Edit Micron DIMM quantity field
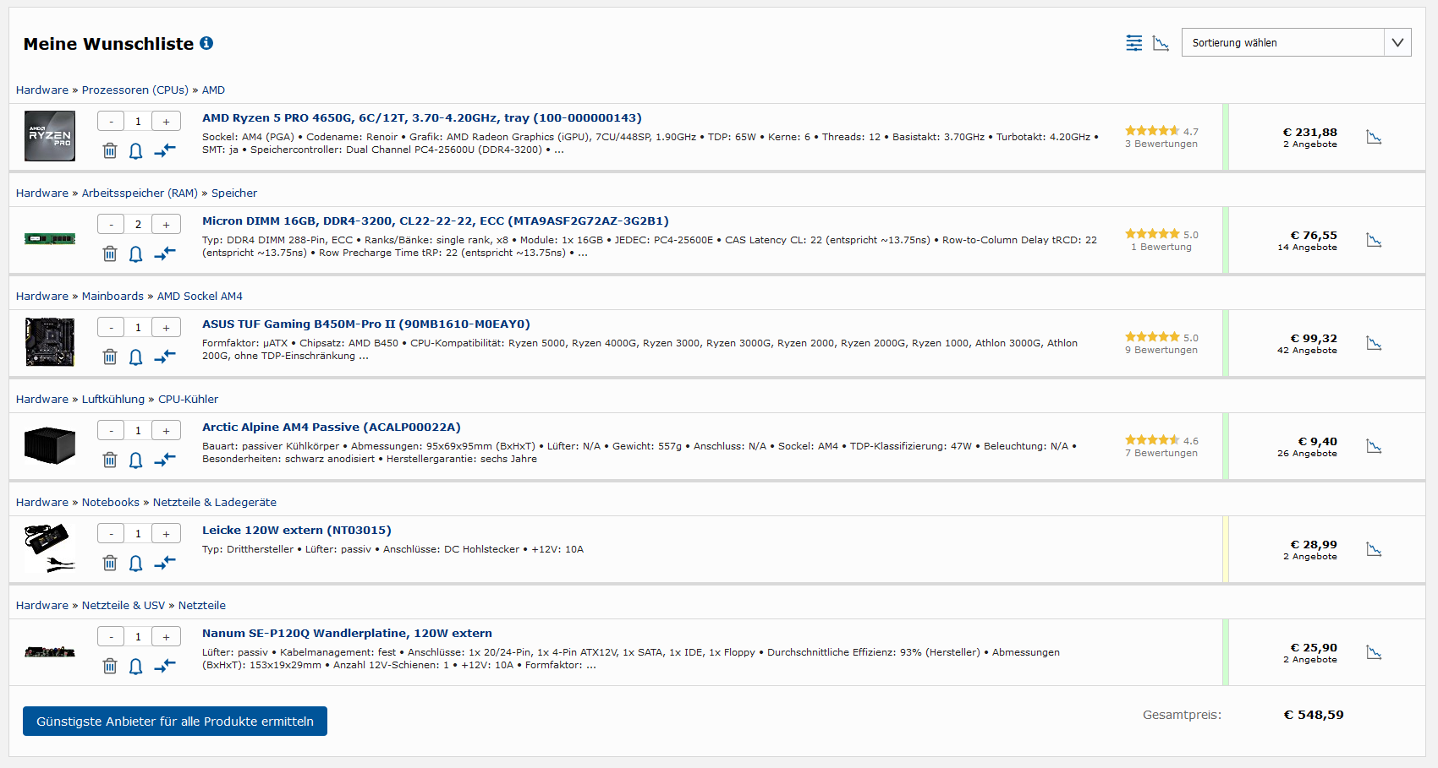The image size is (1438, 768). click(x=138, y=224)
